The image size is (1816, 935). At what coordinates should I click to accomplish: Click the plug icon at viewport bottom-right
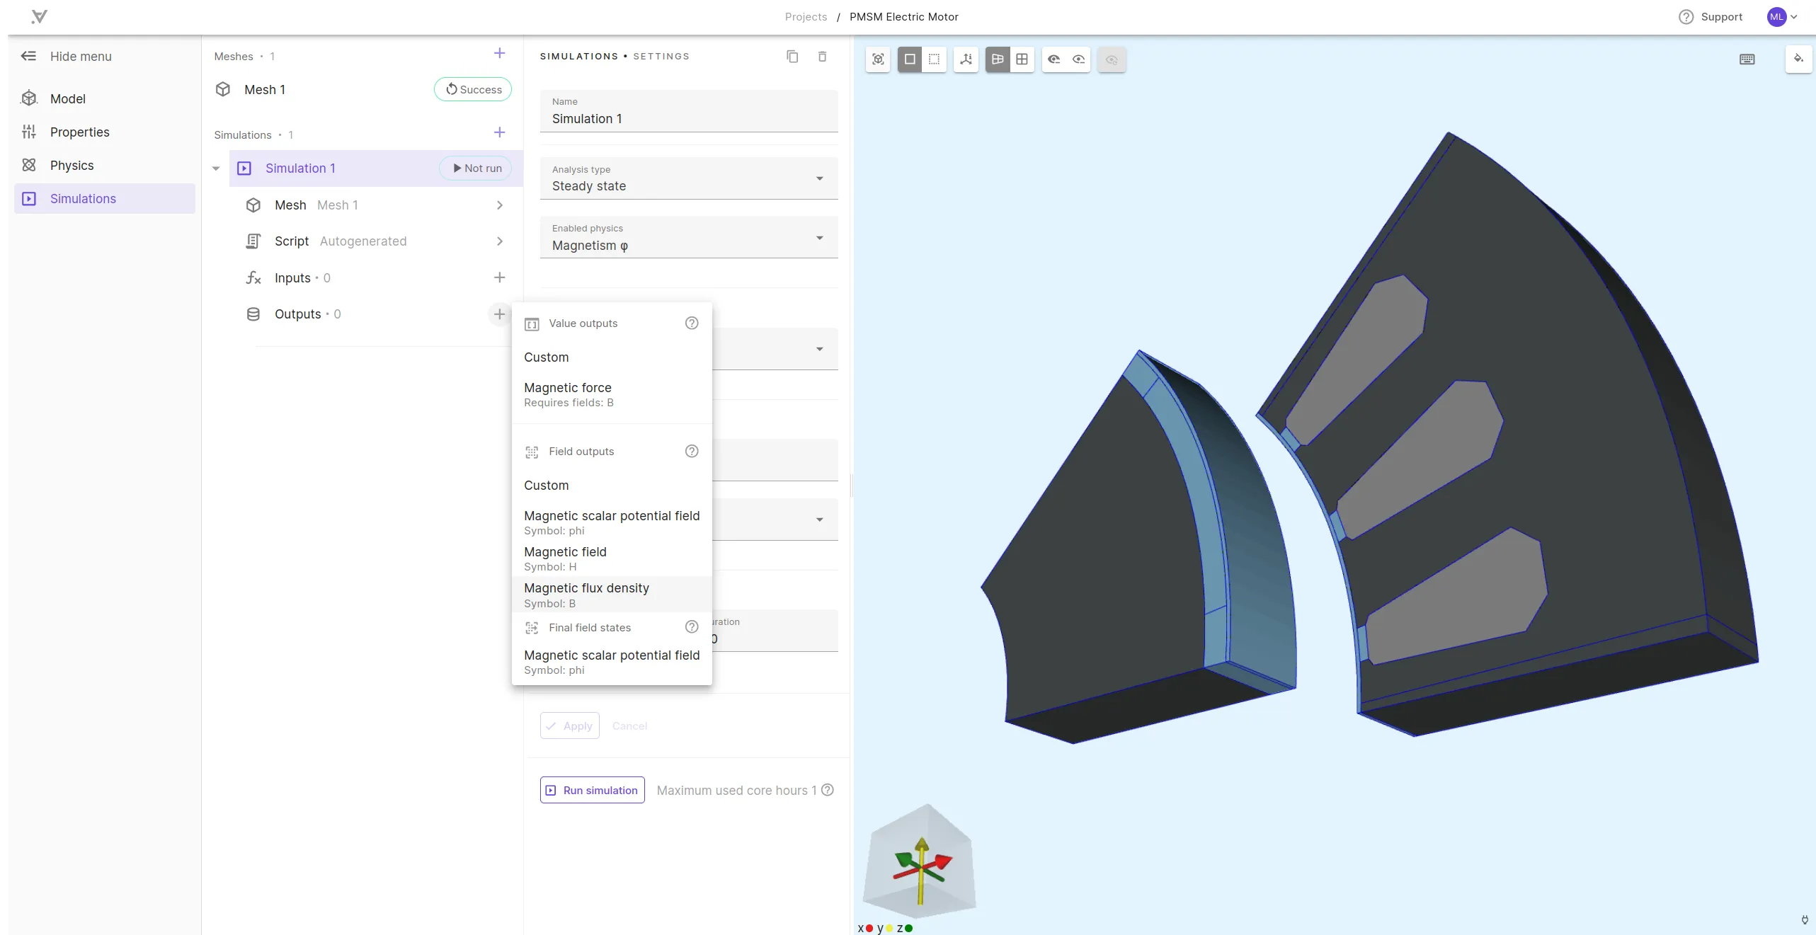(1805, 920)
